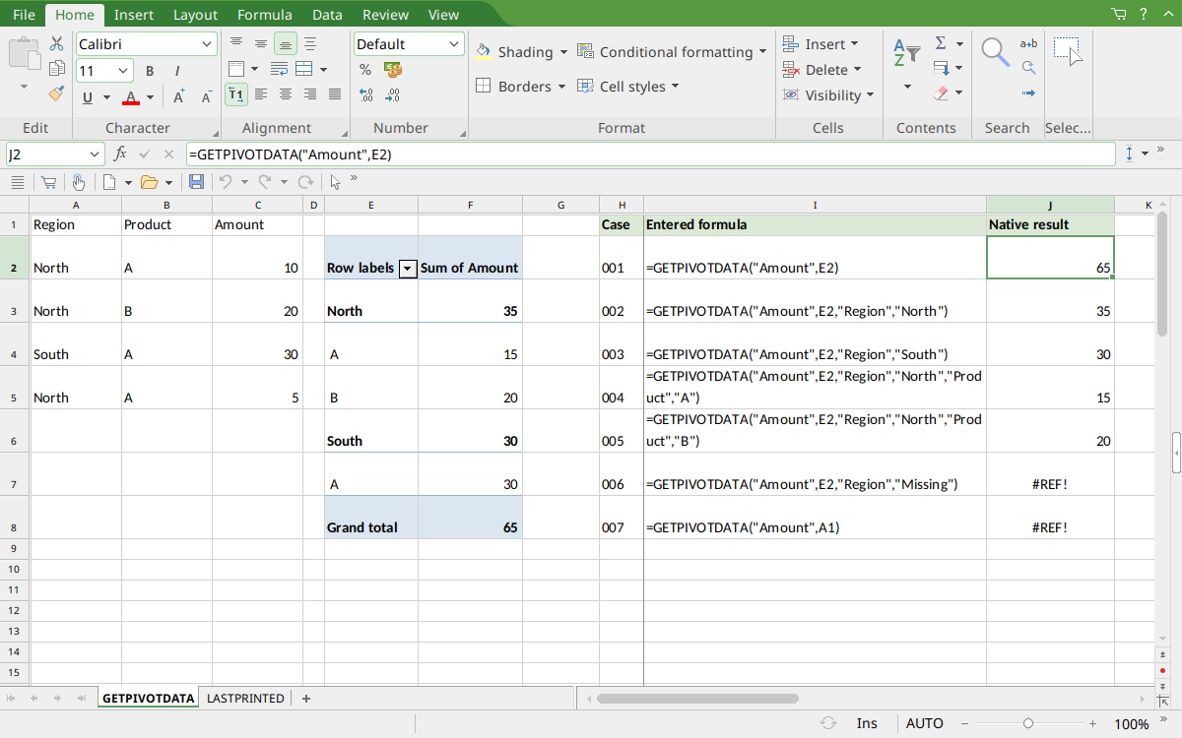
Task: Toggle top vertical alignment
Action: click(x=235, y=44)
